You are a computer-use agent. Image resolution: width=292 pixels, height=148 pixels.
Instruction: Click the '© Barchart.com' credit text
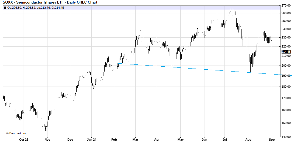17,133
